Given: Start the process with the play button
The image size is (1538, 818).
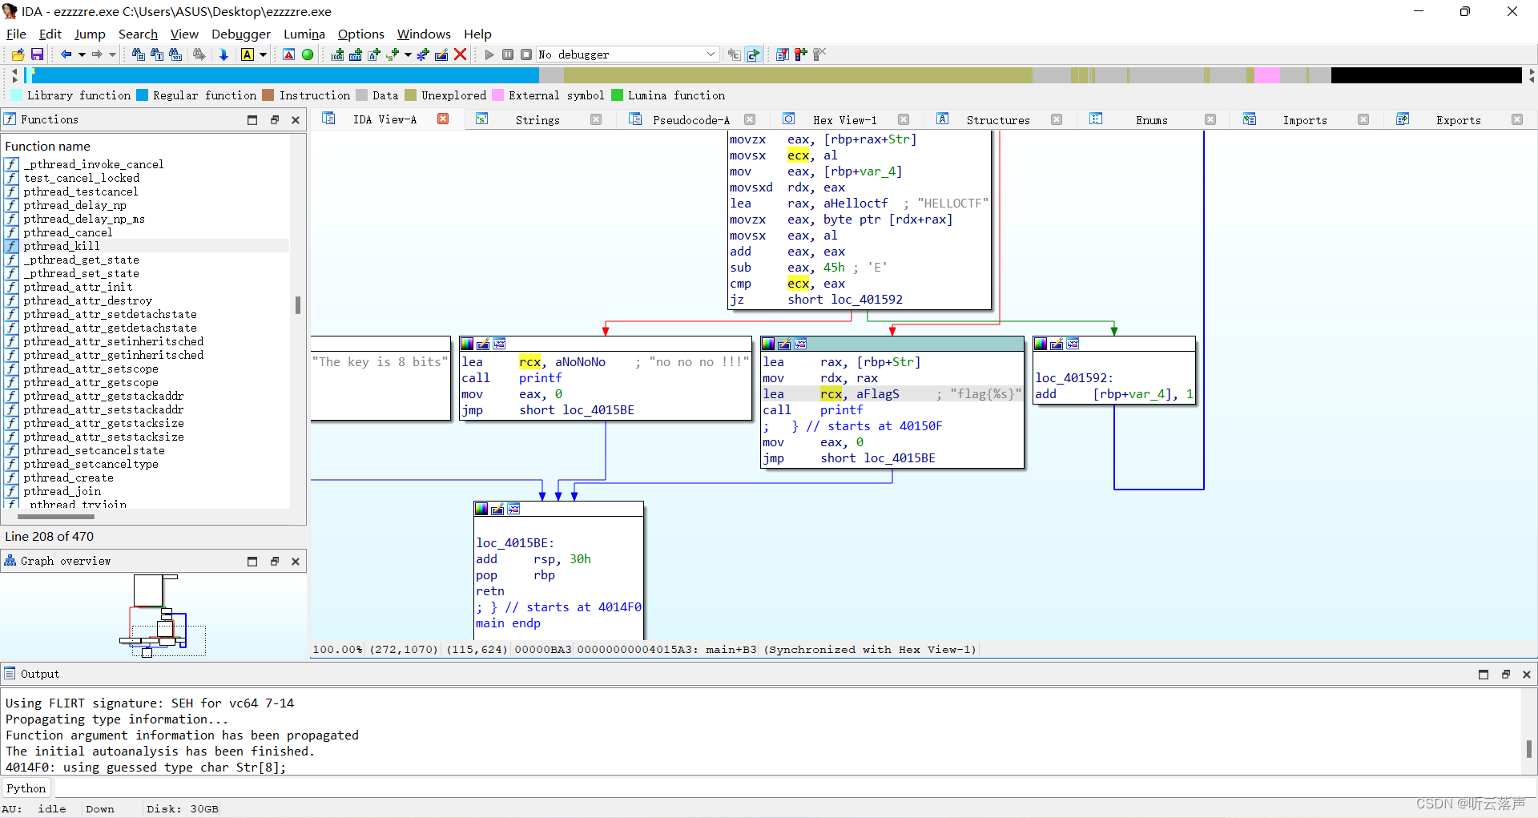Looking at the screenshot, I should coord(489,54).
